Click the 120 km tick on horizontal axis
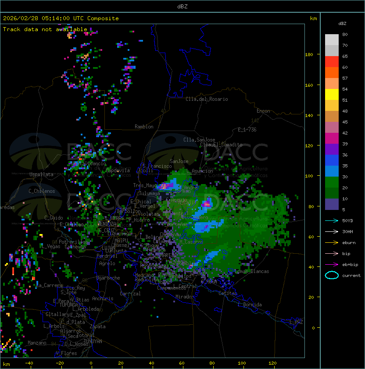This screenshot has height=369, width=365. point(272,363)
